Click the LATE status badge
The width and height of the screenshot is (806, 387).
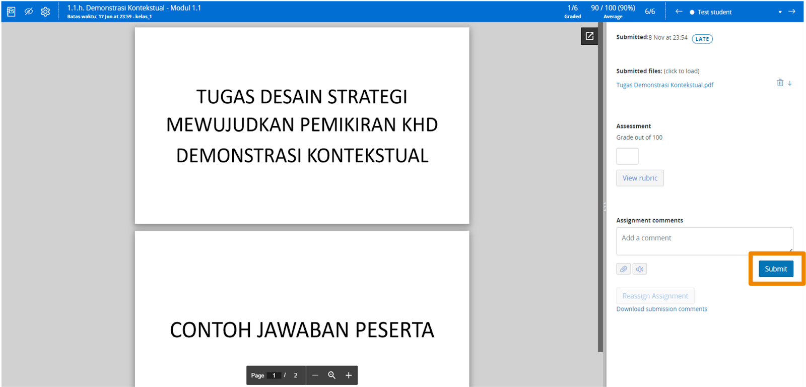tap(702, 39)
